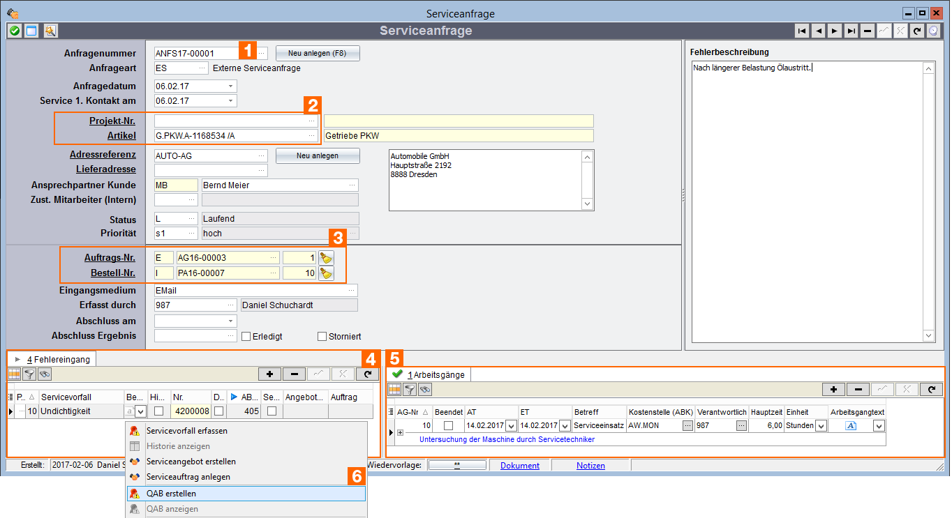
Task: Select Servicevorfall erfassen from the context menu
Action: [x=246, y=431]
